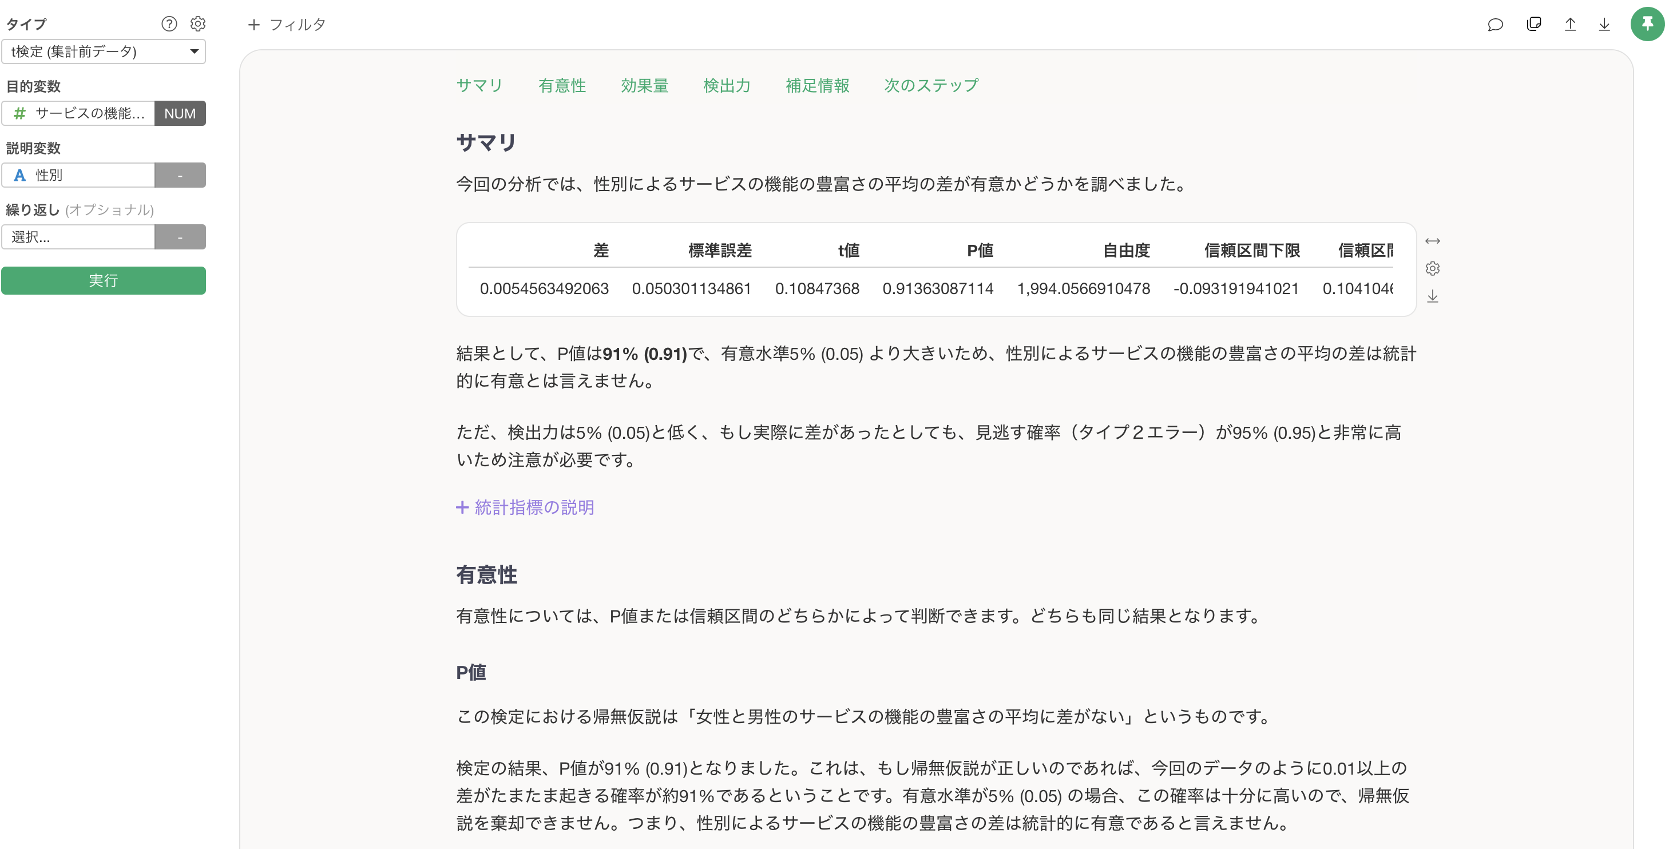Click the cell value 0.91363087114
Viewport: 1665px width, 849px height.
click(938, 288)
